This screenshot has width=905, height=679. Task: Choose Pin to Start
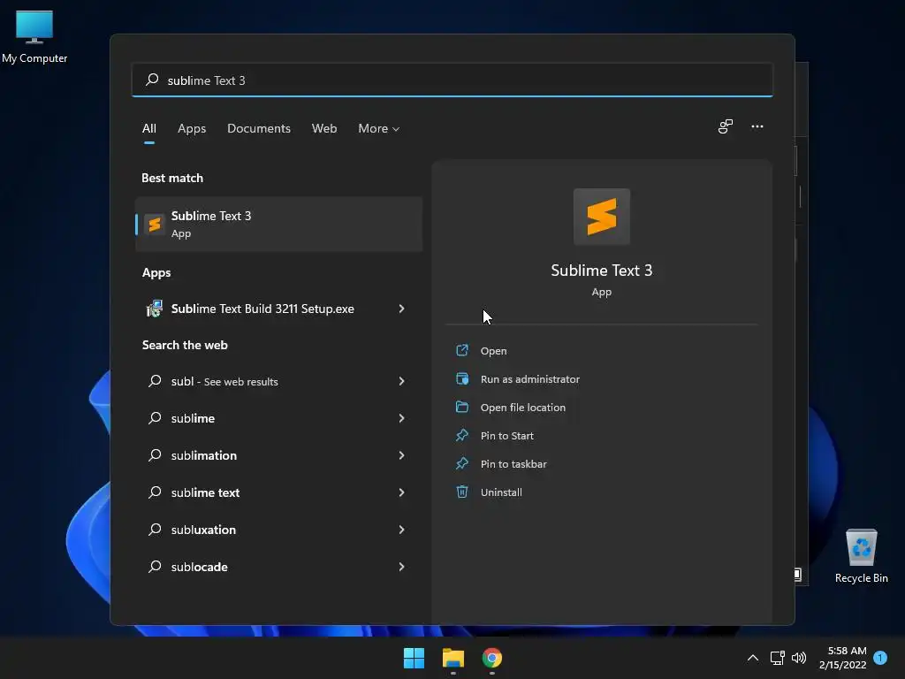506,436
